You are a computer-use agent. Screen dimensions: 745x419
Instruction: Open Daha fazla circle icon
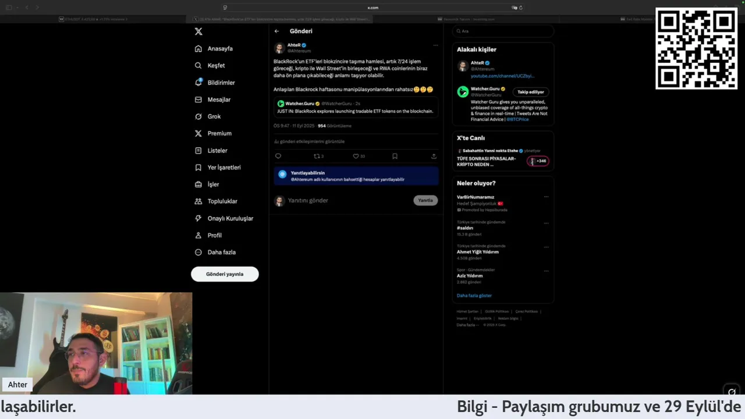(x=198, y=252)
